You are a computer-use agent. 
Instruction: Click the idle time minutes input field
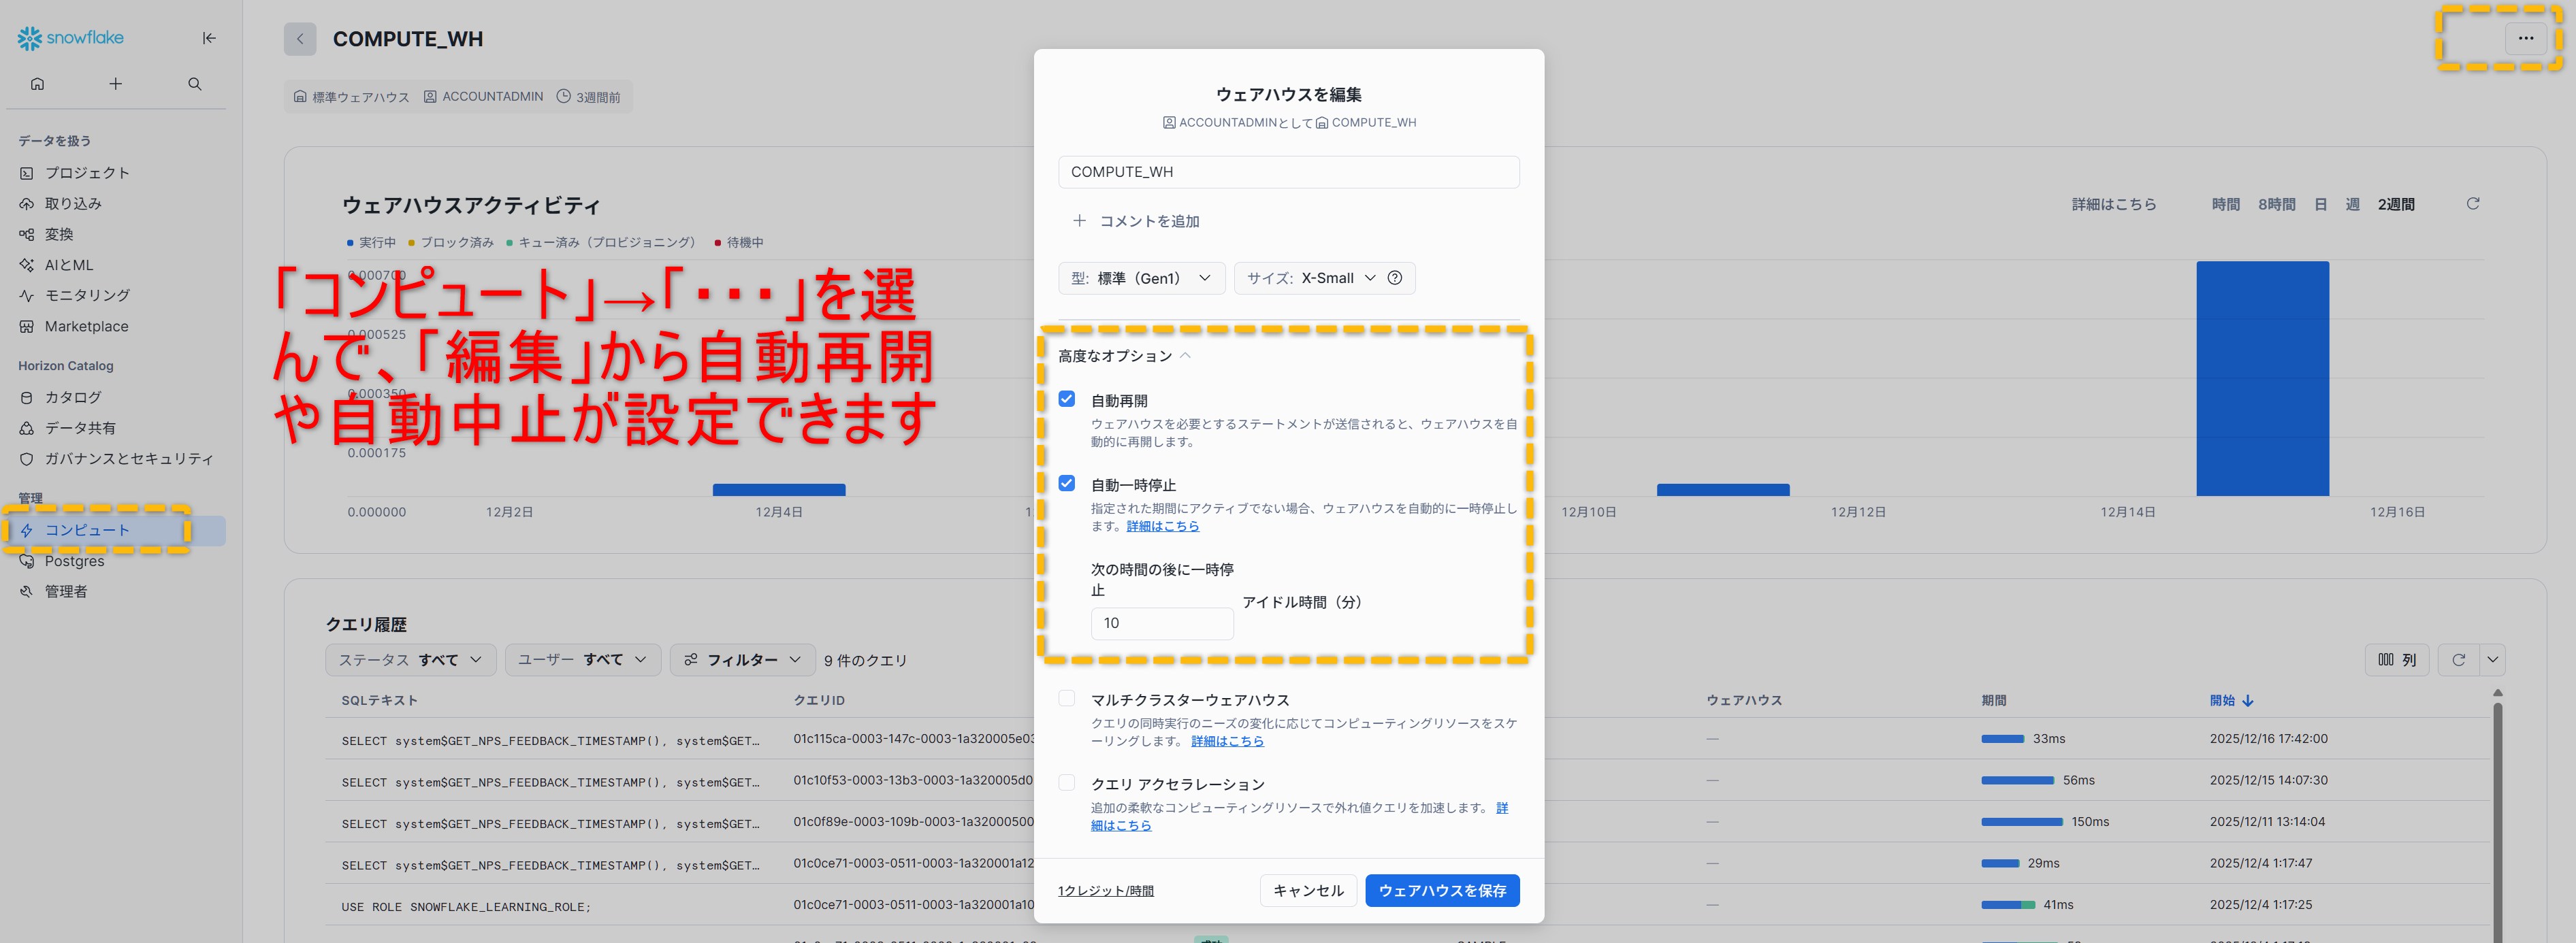point(1162,623)
